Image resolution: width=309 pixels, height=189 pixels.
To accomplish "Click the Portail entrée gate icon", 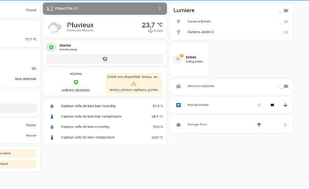I will click(178, 105).
